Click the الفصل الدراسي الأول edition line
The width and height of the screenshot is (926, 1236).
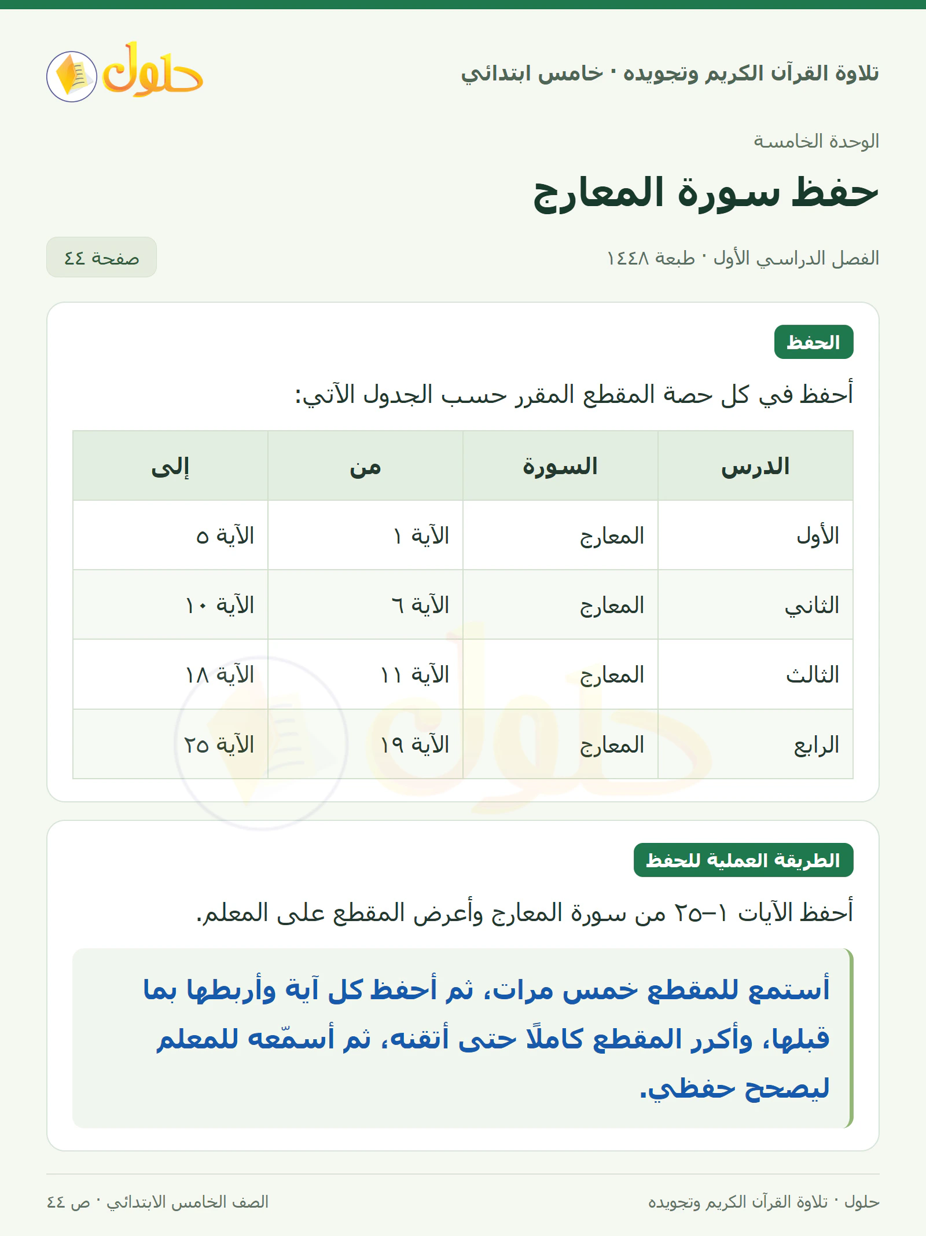point(743,258)
